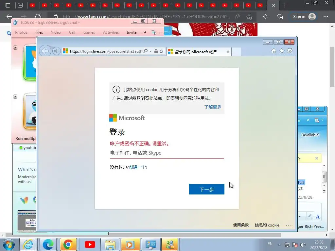335x251 pixels.
Task: Open Windows Media Player from taskbar
Action: click(131, 244)
